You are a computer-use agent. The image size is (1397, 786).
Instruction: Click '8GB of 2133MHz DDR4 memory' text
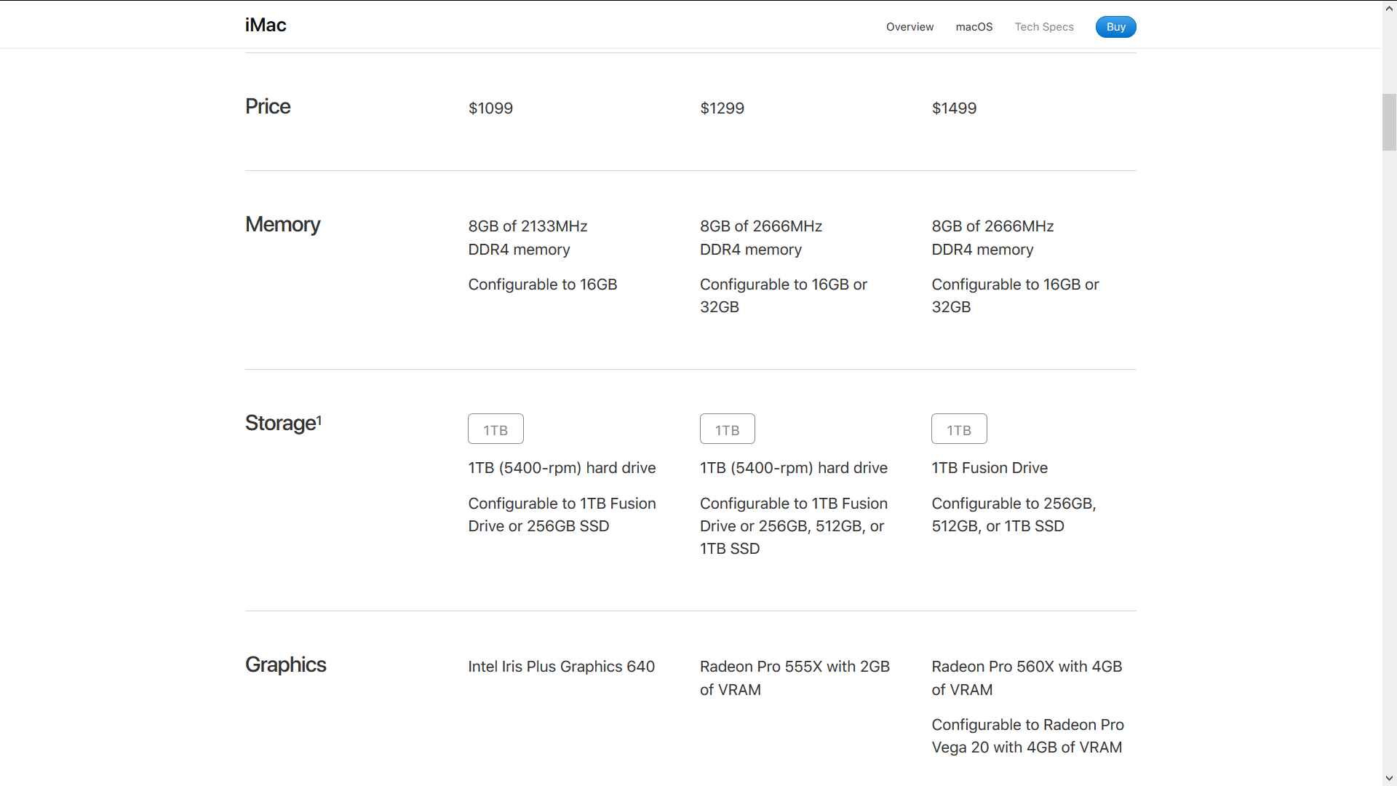tap(528, 238)
